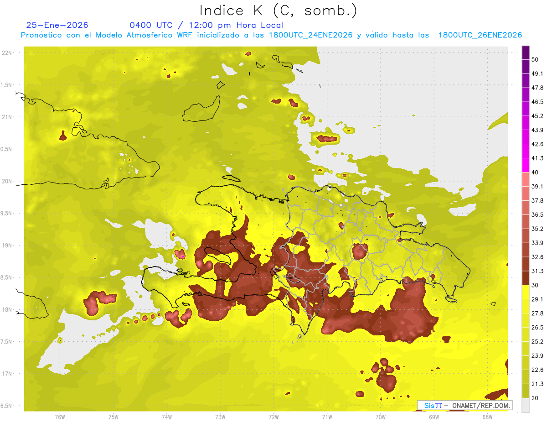Click the latitude label "21N"
The image size is (547, 423).
pos(6,117)
